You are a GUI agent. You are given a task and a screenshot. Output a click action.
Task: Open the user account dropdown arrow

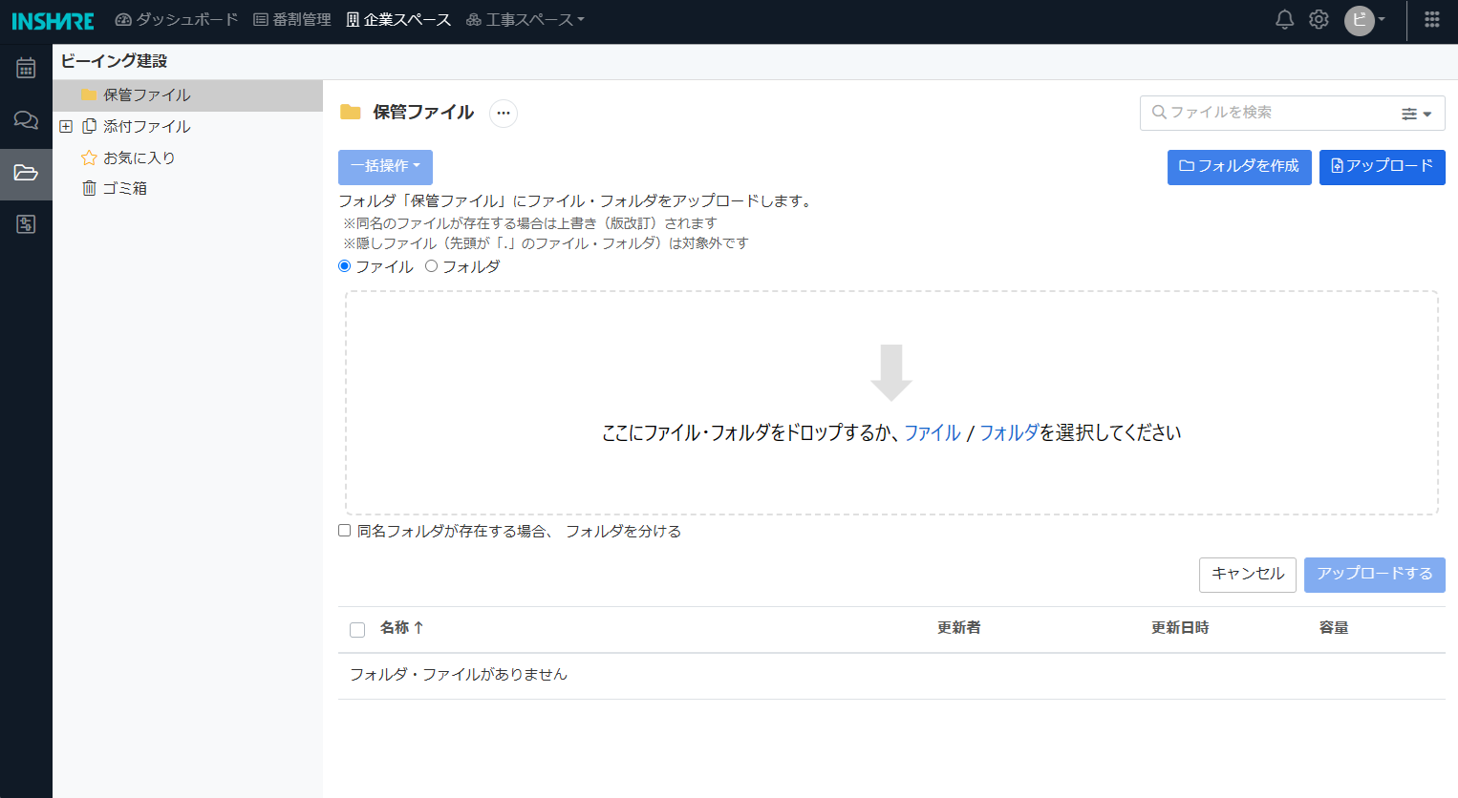point(1382,20)
